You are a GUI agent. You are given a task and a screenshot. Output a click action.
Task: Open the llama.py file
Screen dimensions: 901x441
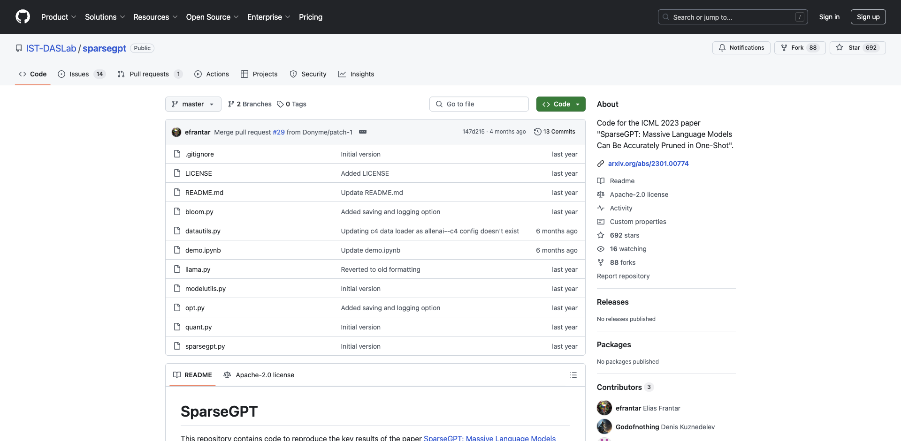(x=198, y=269)
